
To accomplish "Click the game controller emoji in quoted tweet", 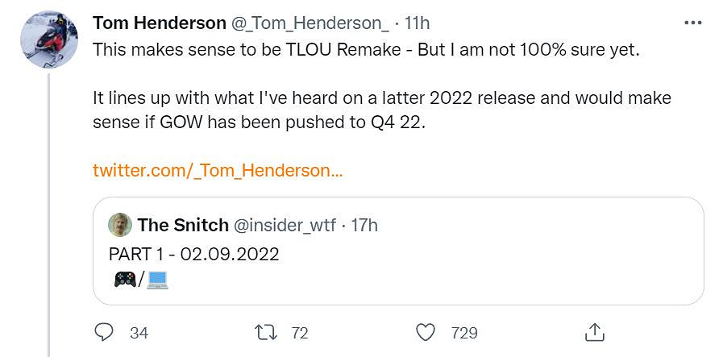I will coord(125,280).
